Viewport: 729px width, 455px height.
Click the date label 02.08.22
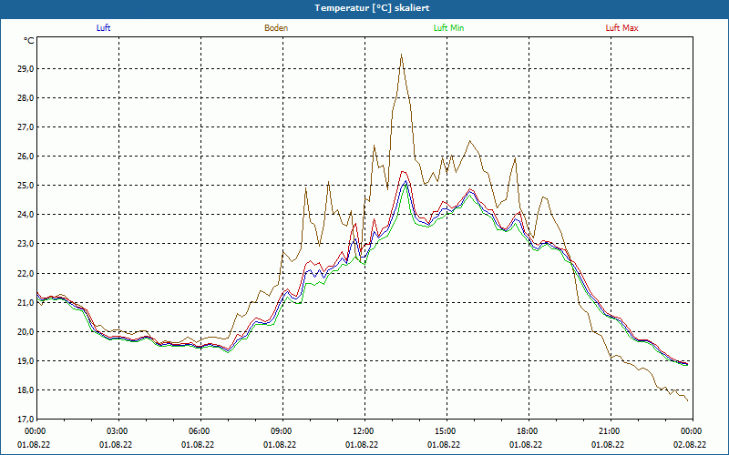click(690, 444)
